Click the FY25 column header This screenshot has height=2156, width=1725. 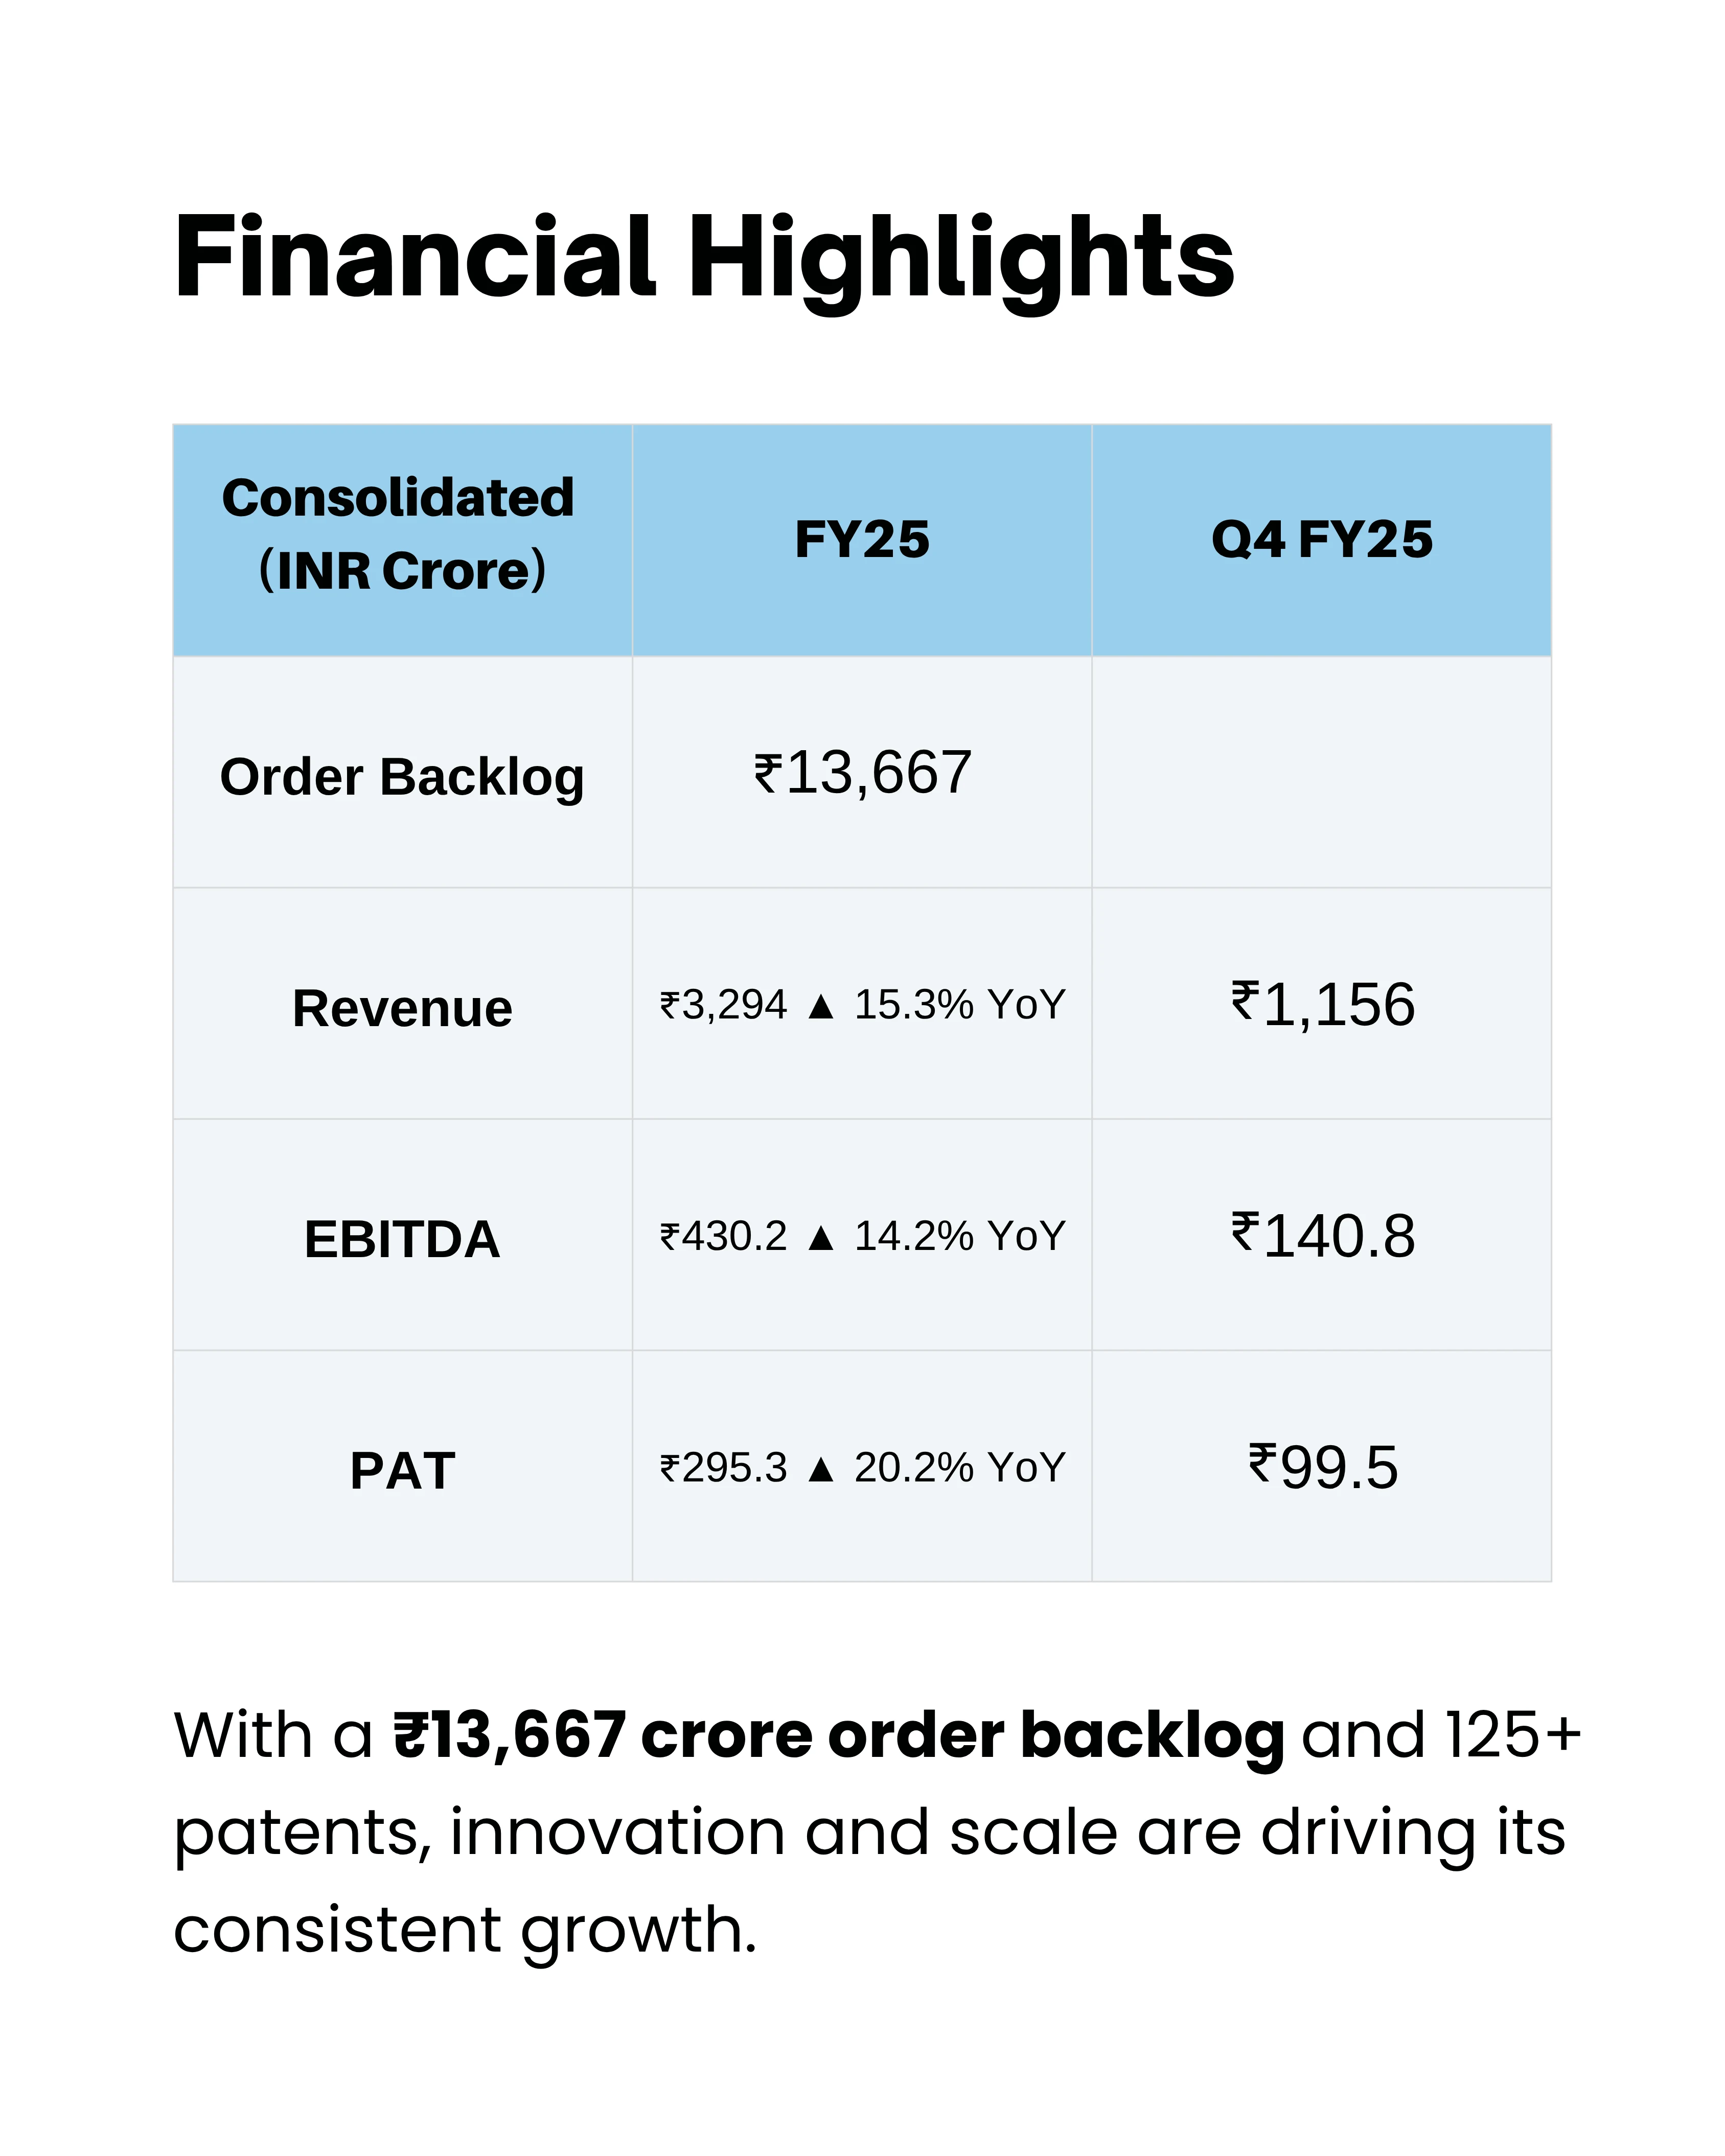tap(862, 540)
